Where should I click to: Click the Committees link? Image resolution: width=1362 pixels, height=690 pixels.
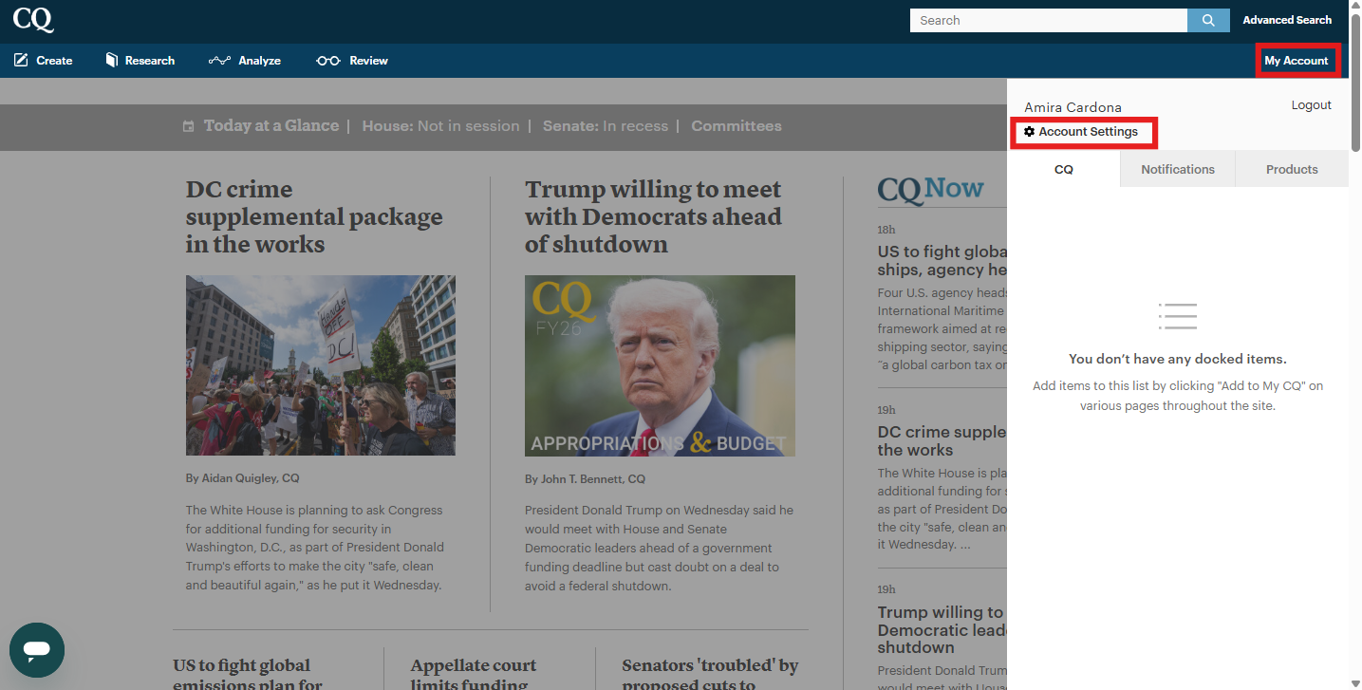point(737,126)
